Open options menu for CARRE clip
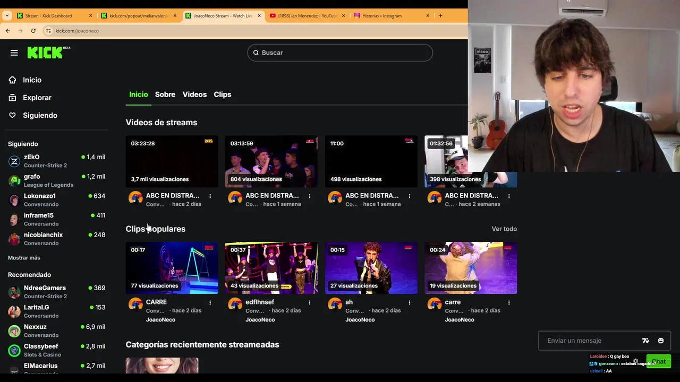Screen dimensions: 680x382 [210, 302]
